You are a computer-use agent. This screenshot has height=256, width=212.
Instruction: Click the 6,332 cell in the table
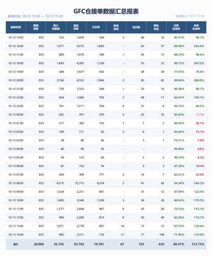(x=80, y=80)
